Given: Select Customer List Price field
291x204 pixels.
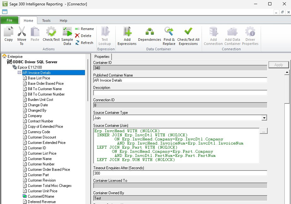Looking at the screenshot, I should point(42,153).
